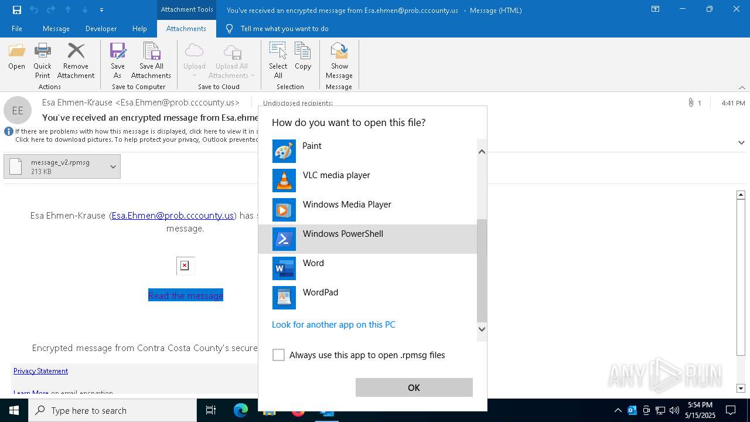750x422 pixels.
Task: Open Customize Quick Access Toolbar dropdown
Action: tap(102, 10)
